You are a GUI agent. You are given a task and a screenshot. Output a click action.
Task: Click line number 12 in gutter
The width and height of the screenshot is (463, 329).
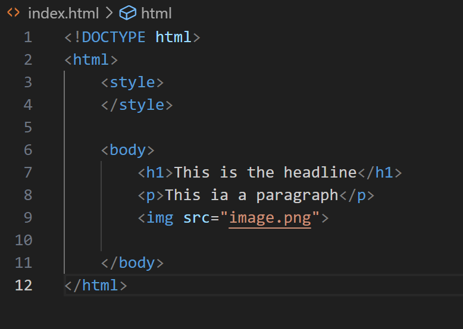pos(24,286)
